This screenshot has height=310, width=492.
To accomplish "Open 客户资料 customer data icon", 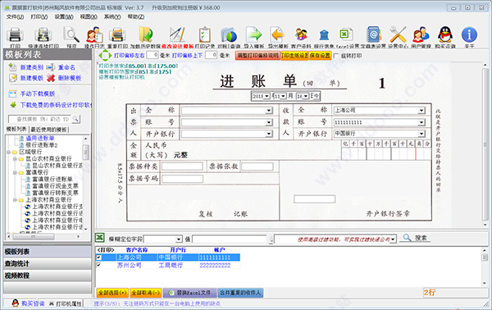I will point(301,34).
